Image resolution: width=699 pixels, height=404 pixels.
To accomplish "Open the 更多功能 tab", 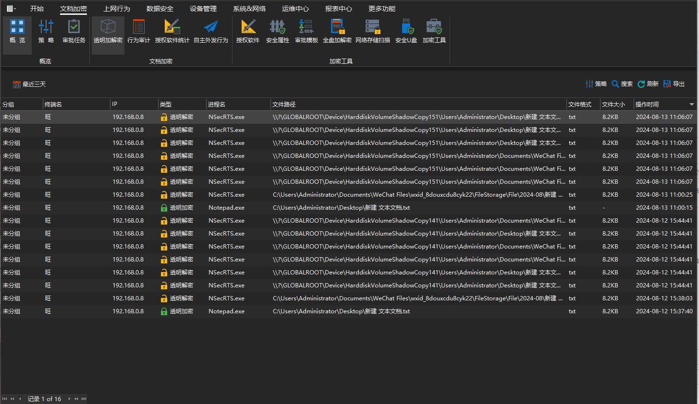I will click(x=382, y=9).
